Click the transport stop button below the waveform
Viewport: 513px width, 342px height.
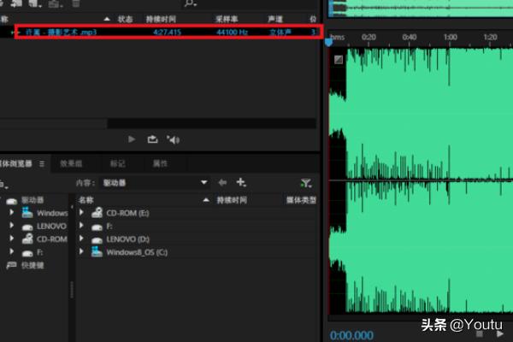coord(480,333)
